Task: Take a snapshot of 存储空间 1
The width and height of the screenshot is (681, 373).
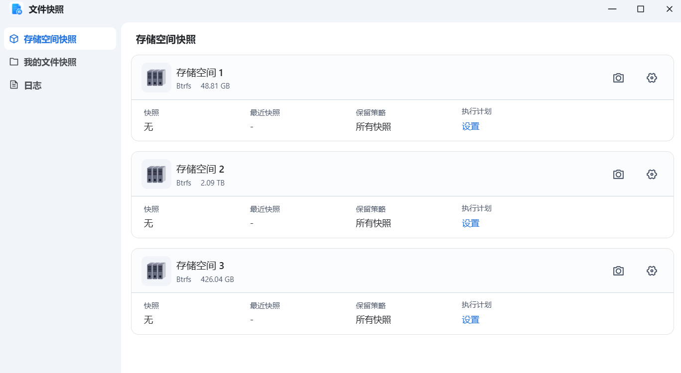Action: [x=618, y=78]
